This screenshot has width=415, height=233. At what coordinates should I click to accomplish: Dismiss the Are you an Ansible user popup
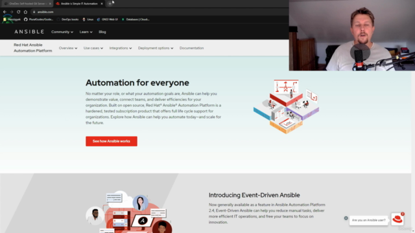346,218
